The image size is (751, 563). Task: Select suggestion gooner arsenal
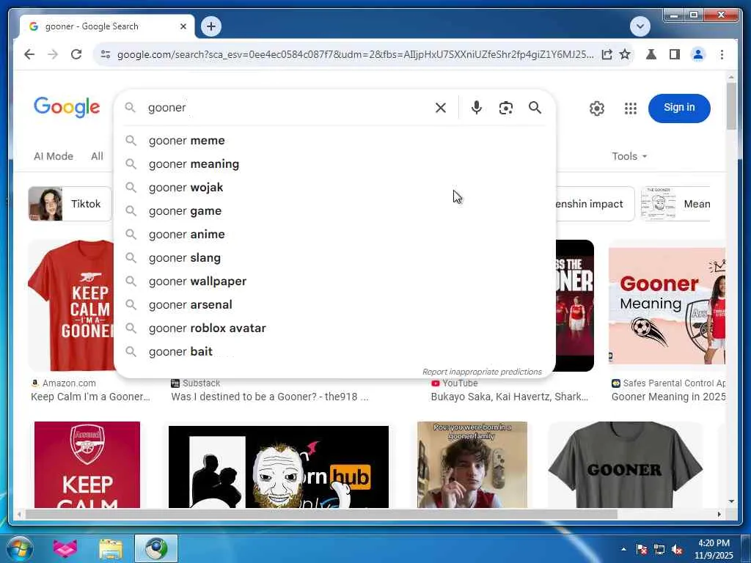[x=334, y=305]
